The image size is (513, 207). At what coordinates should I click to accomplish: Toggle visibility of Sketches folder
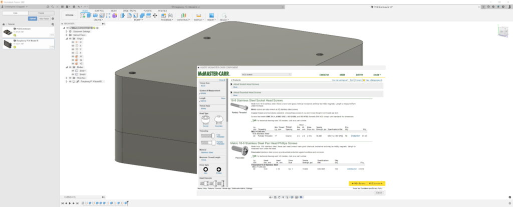[x=70, y=77]
